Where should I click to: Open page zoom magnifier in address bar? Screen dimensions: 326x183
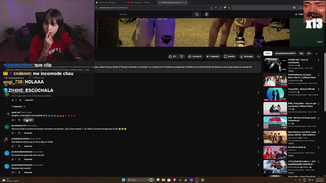[x=216, y=8]
